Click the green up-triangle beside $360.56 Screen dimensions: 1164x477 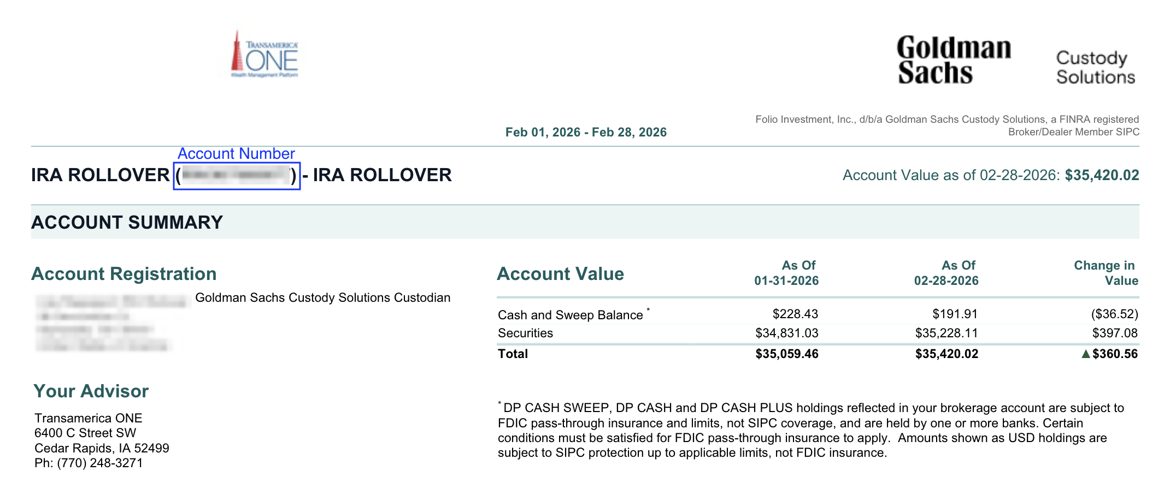tap(1086, 354)
